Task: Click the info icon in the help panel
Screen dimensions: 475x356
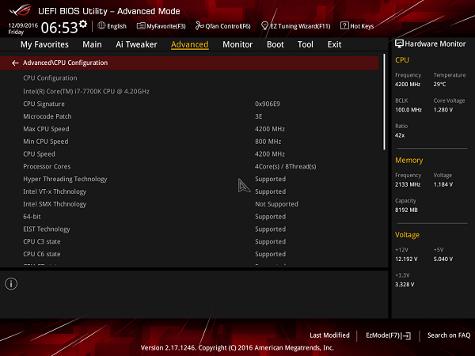Action: 11,284
